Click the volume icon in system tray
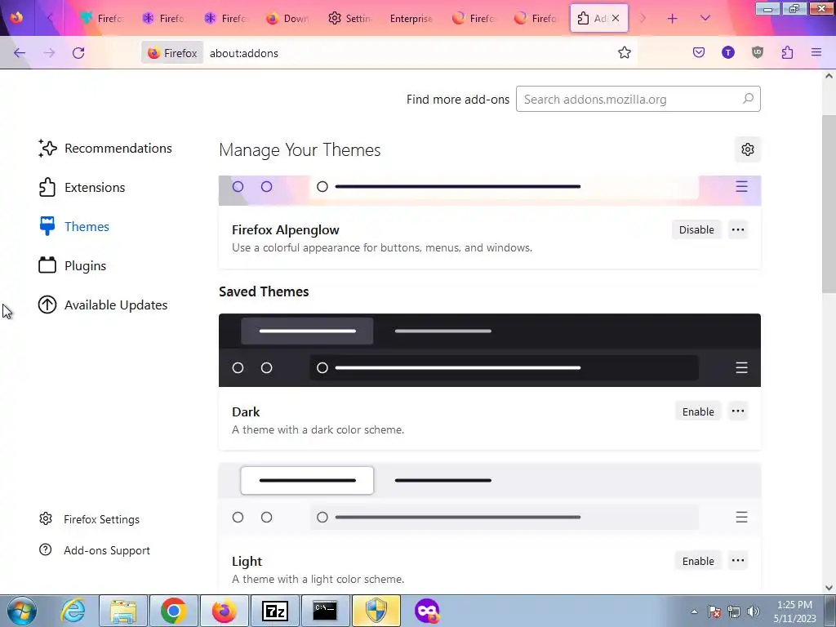Viewport: 836px width, 627px height. (x=754, y=611)
